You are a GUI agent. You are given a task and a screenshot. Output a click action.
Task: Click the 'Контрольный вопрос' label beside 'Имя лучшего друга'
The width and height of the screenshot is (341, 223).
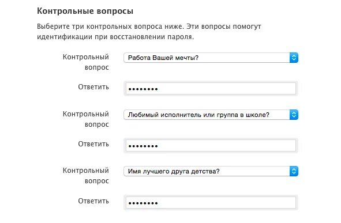pos(86,176)
